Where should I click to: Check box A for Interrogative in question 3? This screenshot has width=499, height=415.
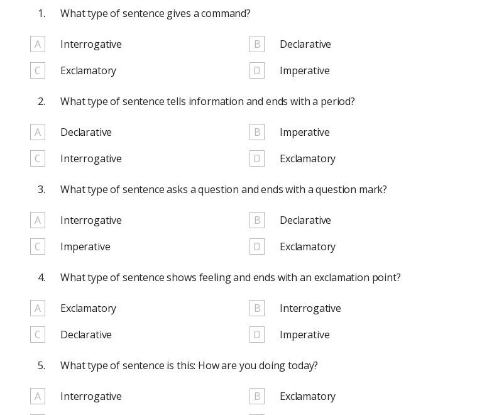coord(38,220)
